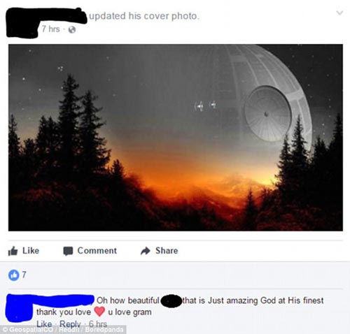The width and height of the screenshot is (350, 334).
Task: Click the redacted poster name
Action: 61,16
